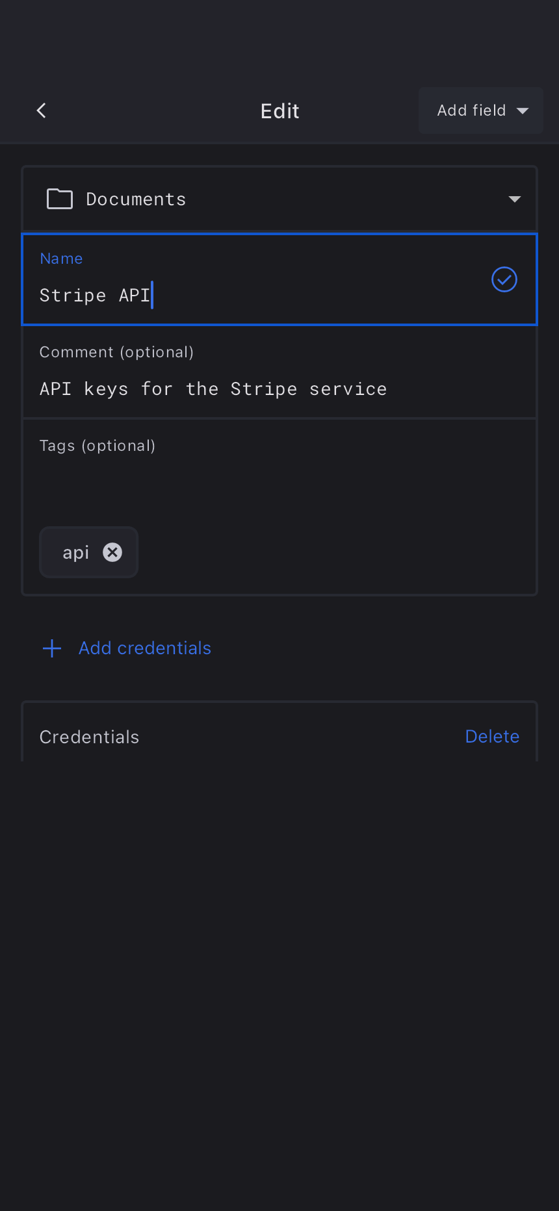Screen dimensions: 559x1211
Task: Delete the Credentials section
Action: (492, 737)
